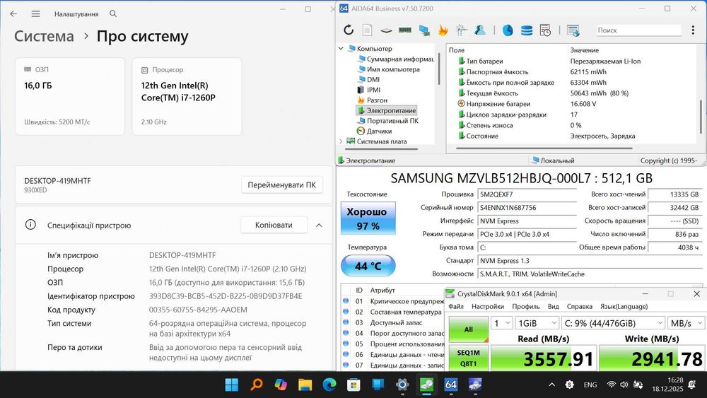
Task: Click the search icon in Settings
Action: click(x=113, y=14)
